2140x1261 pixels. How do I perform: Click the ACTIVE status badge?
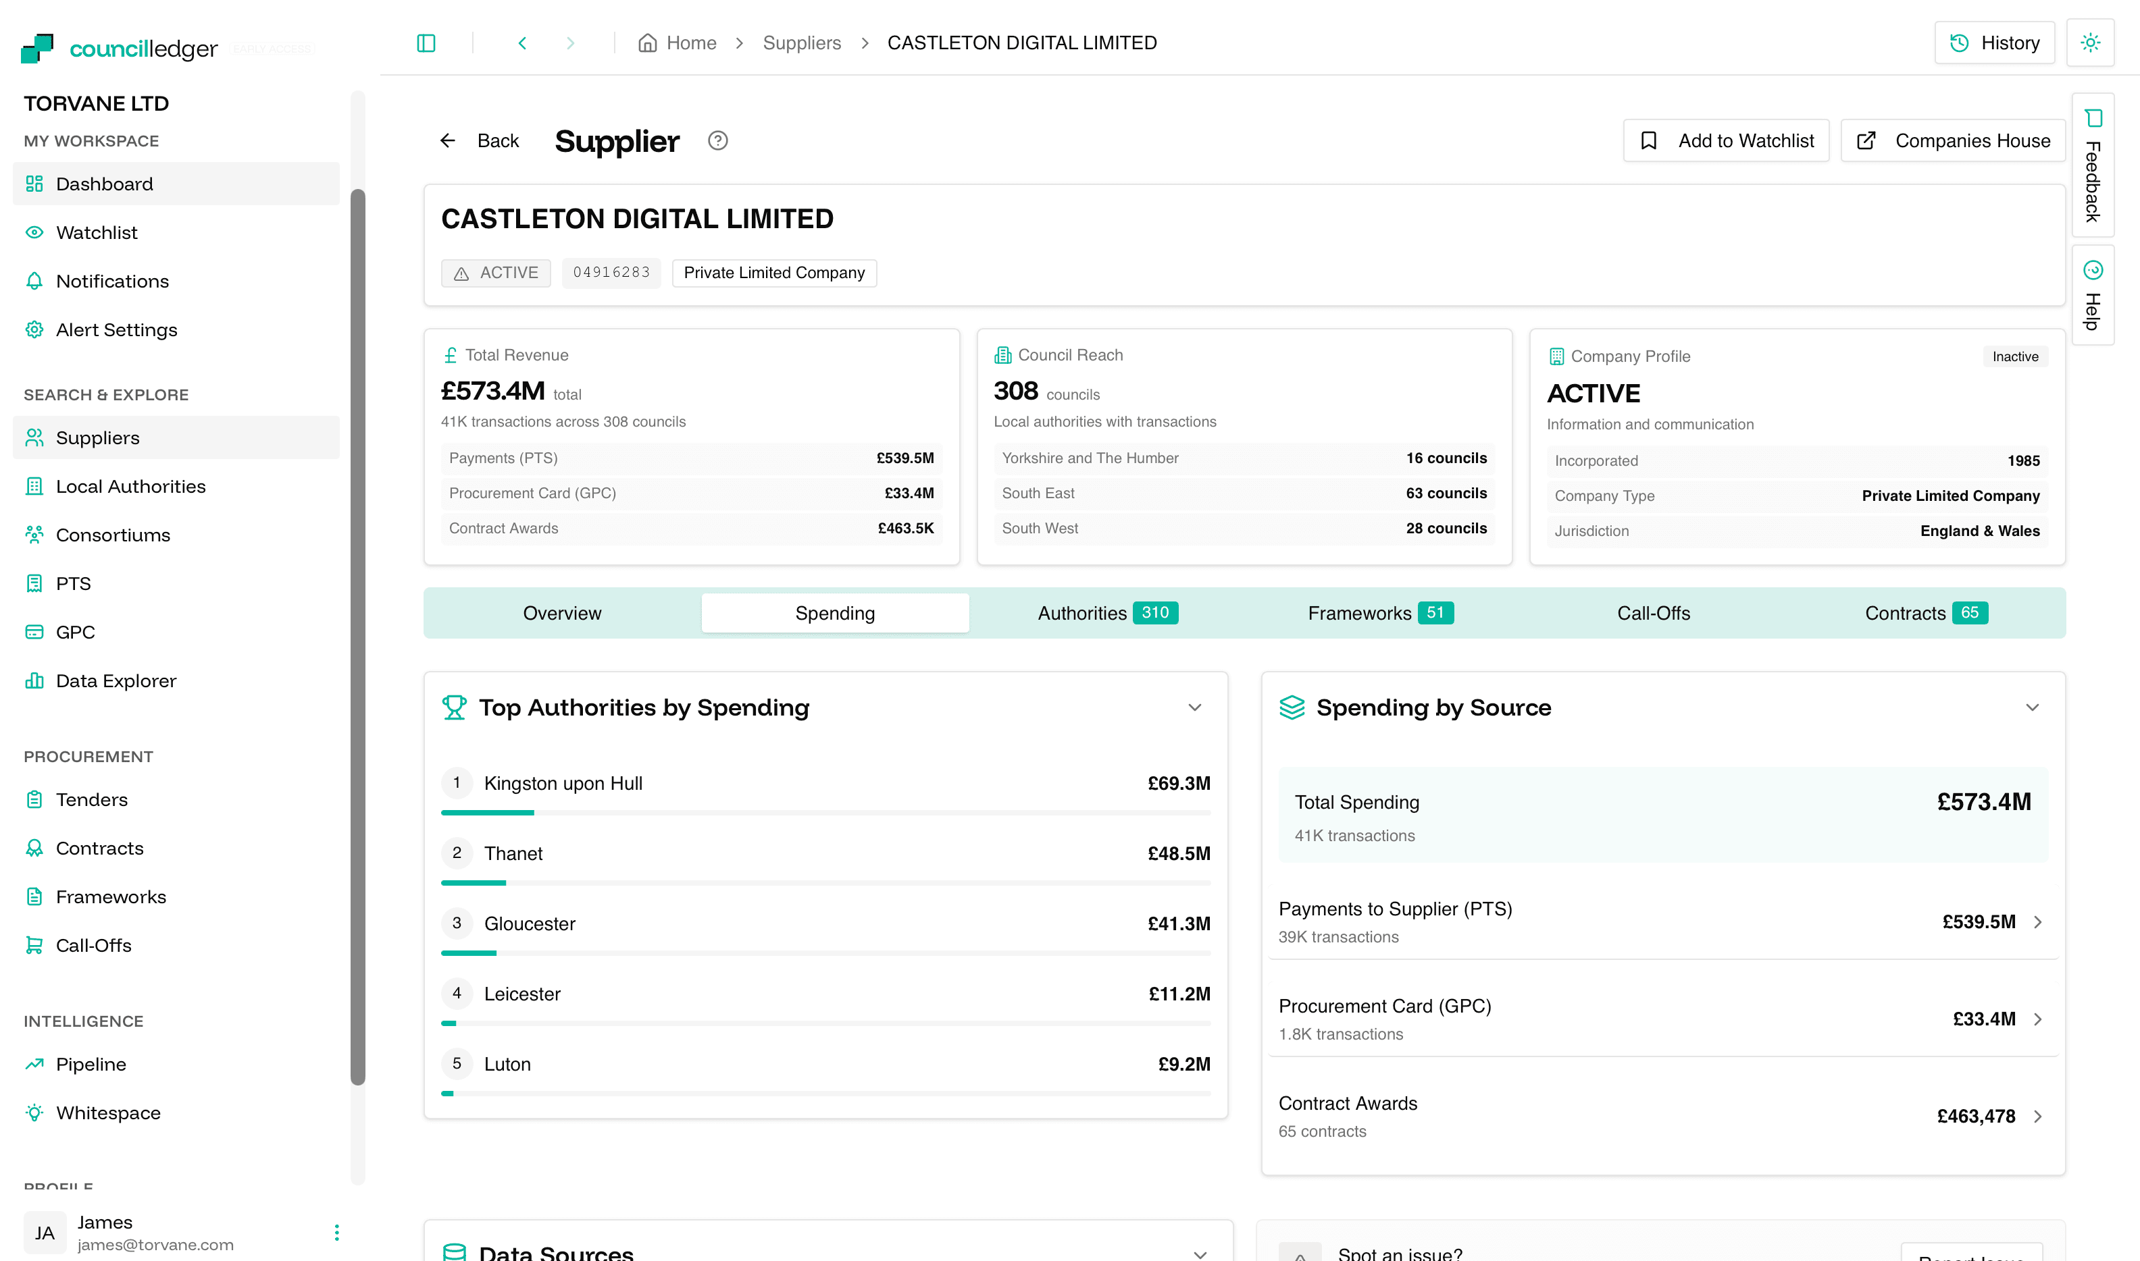pos(496,273)
